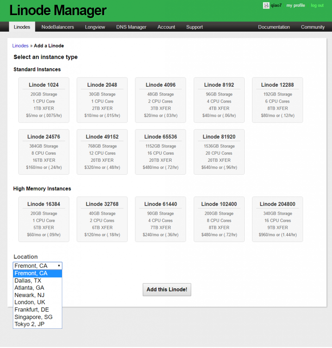Choose Frankfurt, DE in the location list
332x348 pixels.
37,310
